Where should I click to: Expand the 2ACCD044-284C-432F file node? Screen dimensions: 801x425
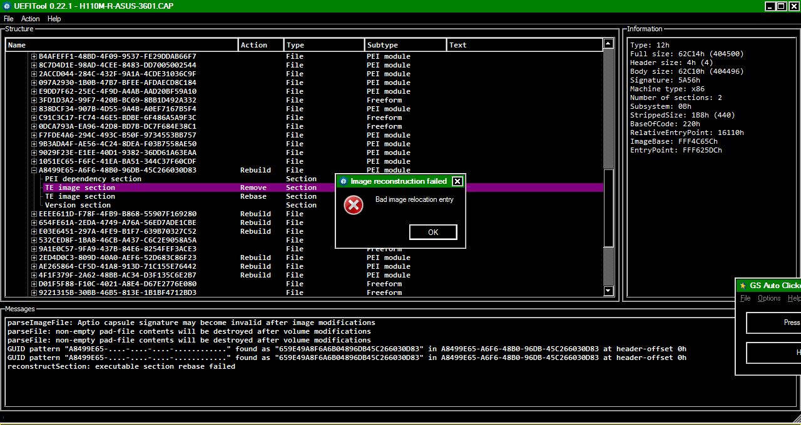tap(34, 74)
